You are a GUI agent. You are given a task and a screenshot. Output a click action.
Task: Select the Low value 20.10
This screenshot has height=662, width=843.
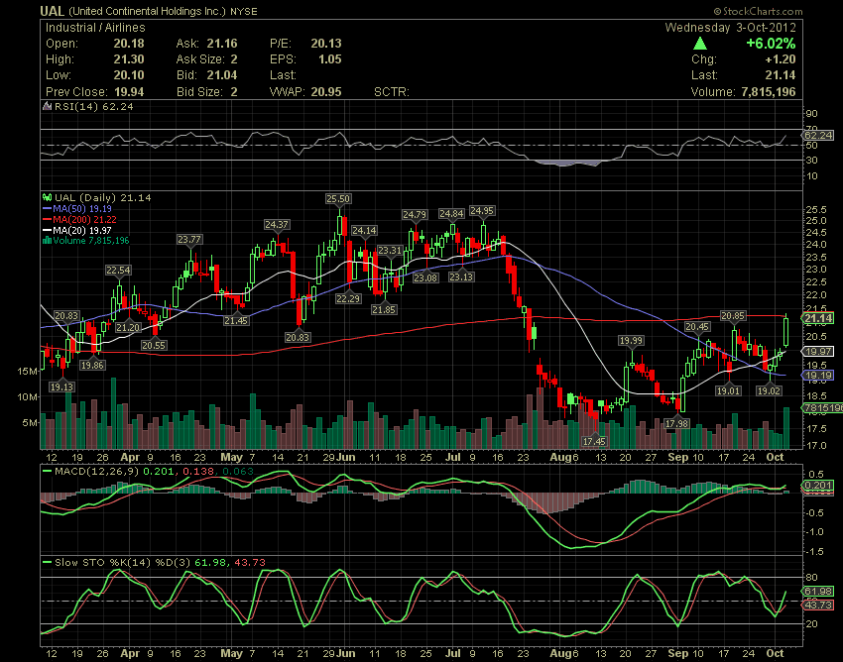(x=129, y=75)
